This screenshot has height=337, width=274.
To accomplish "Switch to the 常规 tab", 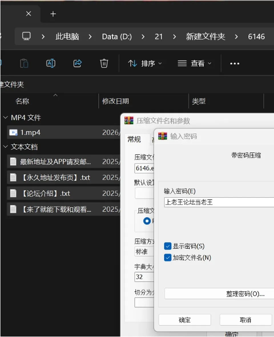I will [x=134, y=139].
